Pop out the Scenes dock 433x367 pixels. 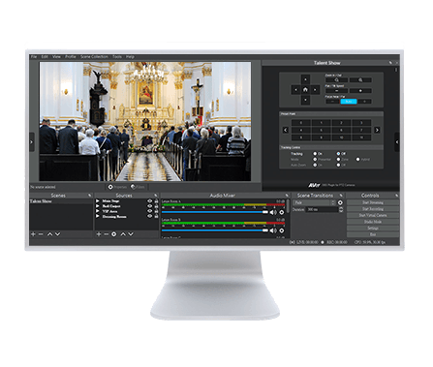point(90,196)
